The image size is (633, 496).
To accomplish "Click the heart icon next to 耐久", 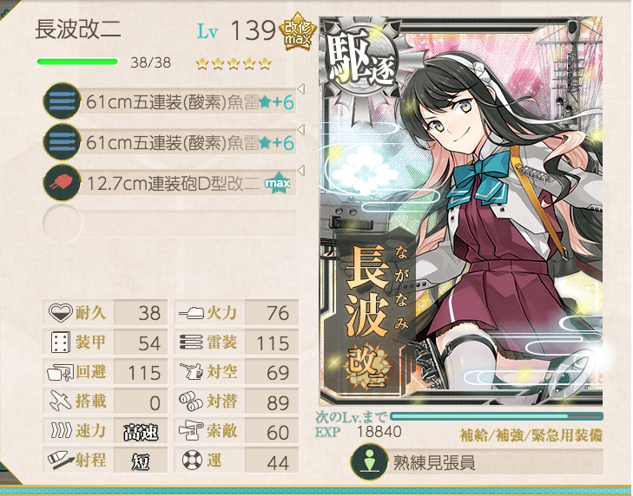I will [60, 312].
